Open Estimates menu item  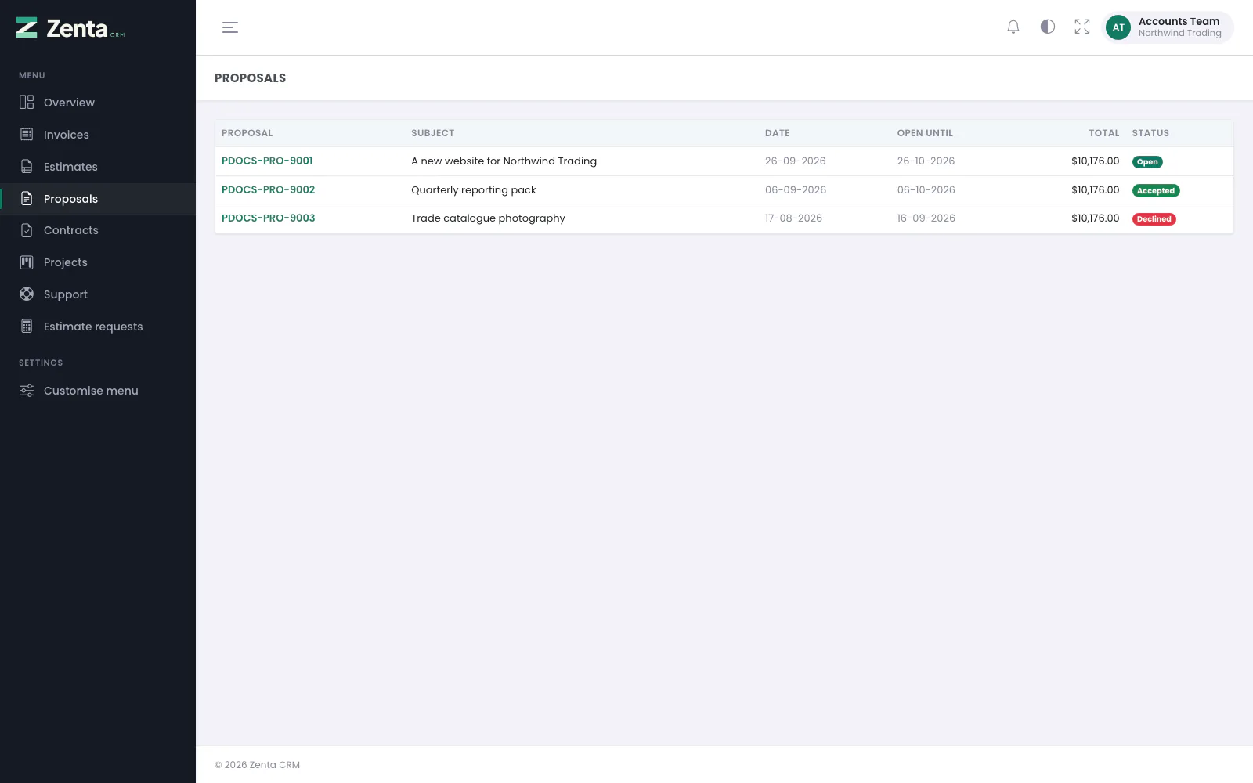click(x=70, y=167)
